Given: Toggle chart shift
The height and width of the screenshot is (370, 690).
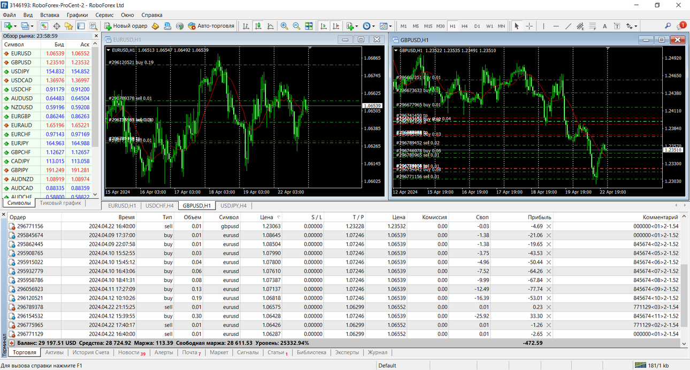Looking at the screenshot, I should pos(335,26).
